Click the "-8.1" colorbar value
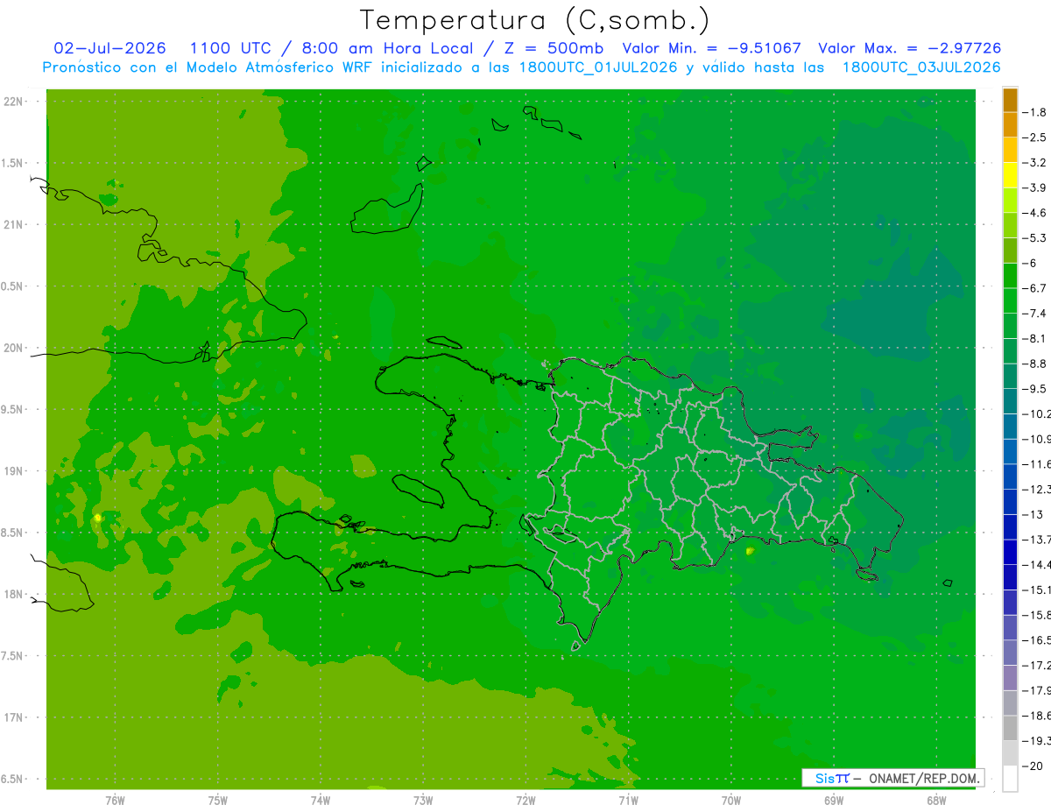The width and height of the screenshot is (1051, 812). click(1034, 338)
